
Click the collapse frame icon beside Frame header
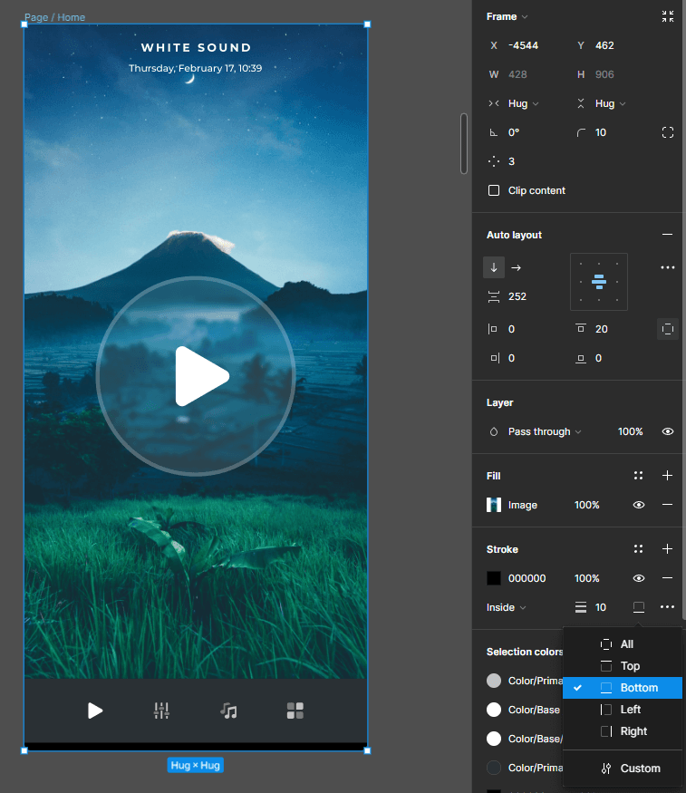click(x=668, y=16)
